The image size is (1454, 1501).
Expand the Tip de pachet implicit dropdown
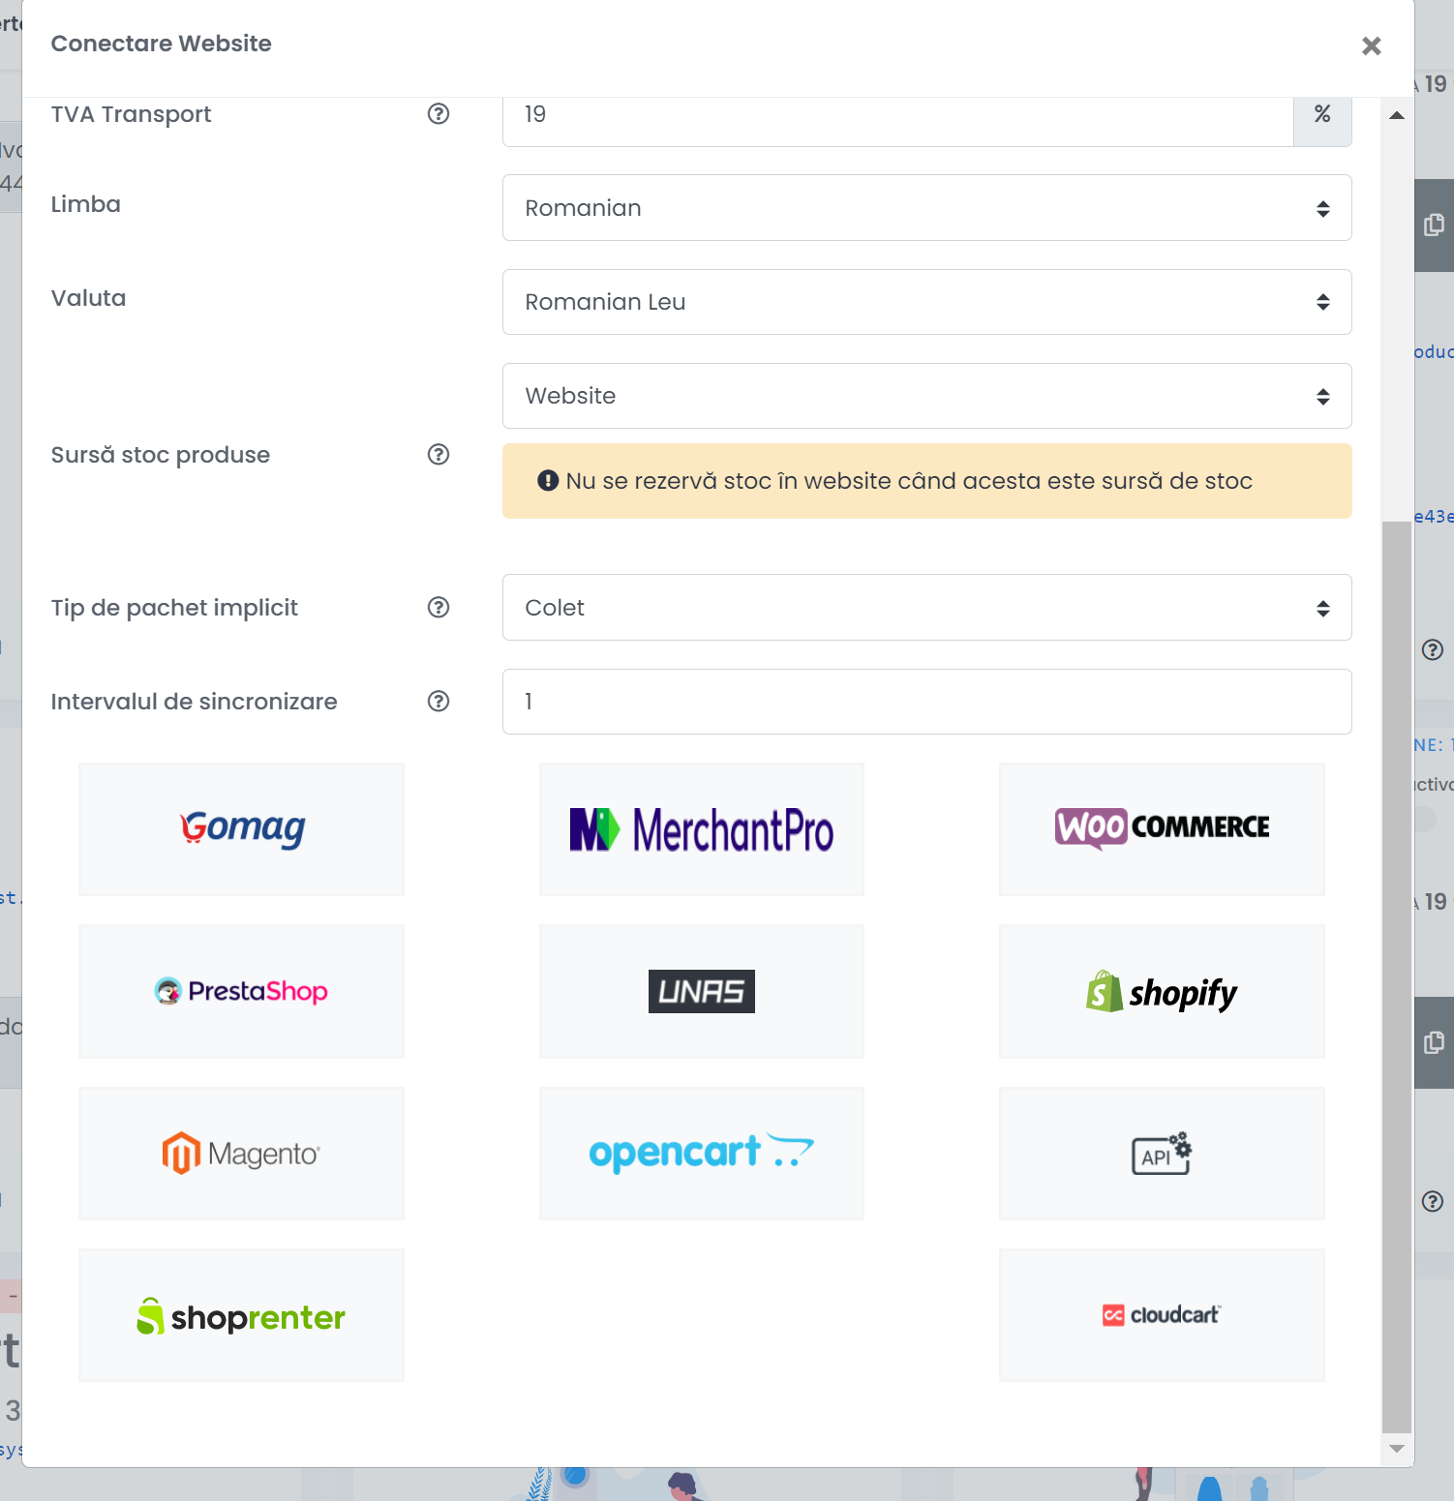pos(926,608)
